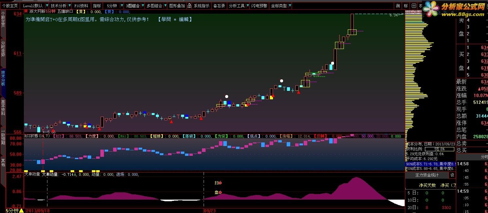Open F10资料 information page
Image resolution: width=488 pixels, height=213 pixels.
[81, 6]
